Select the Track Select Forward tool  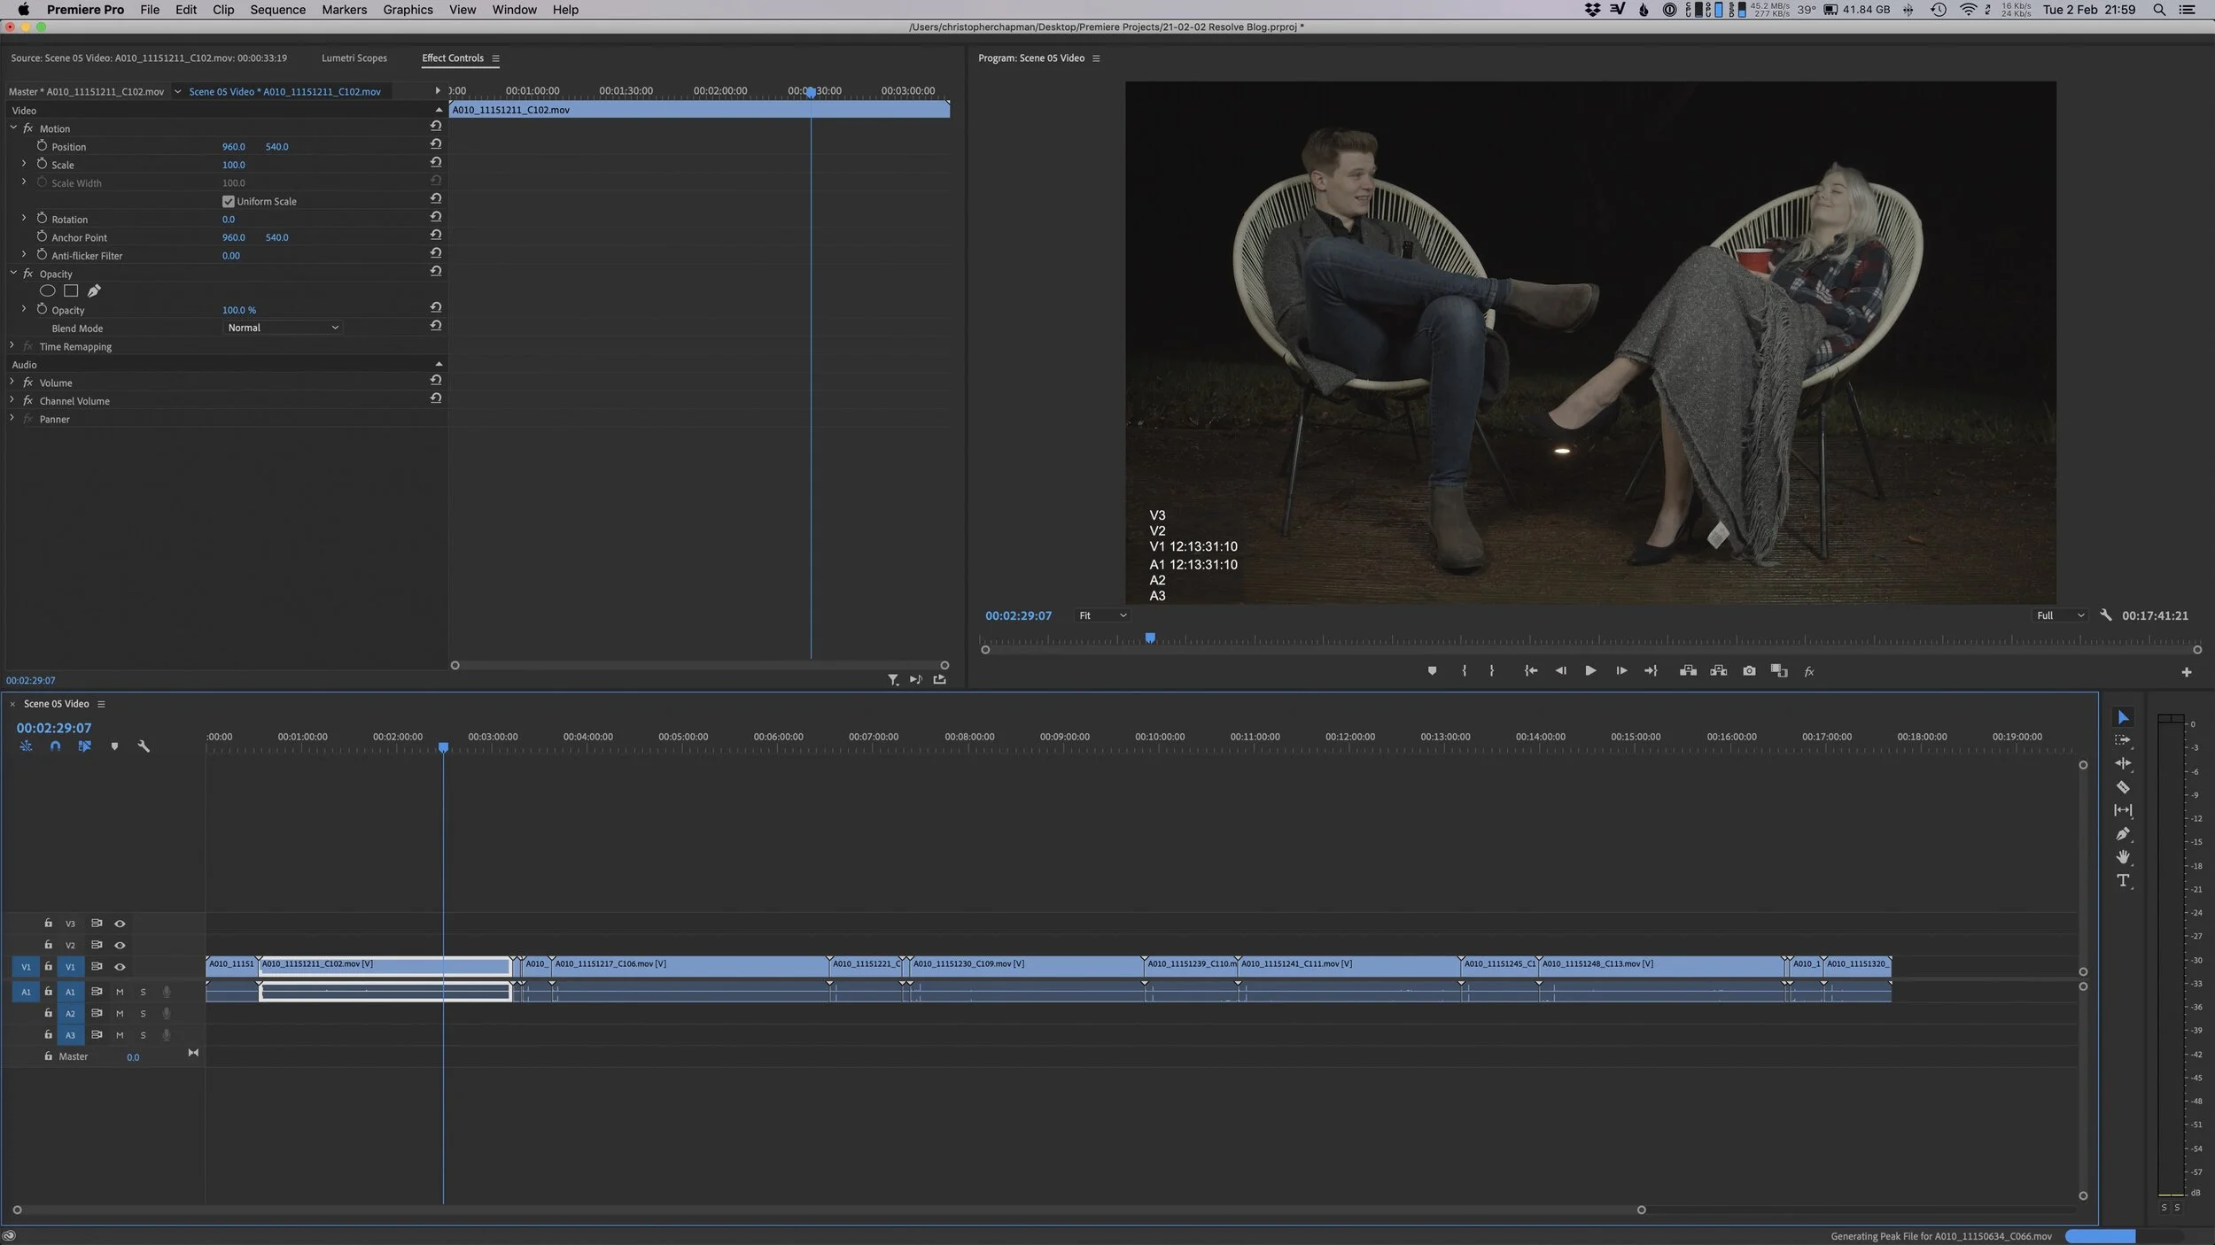(x=2123, y=740)
